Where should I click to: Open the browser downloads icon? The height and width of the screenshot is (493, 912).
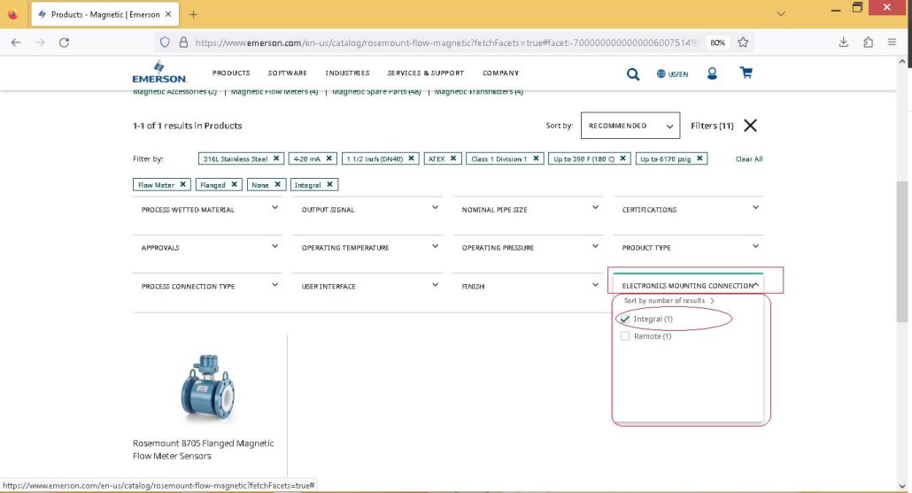(x=843, y=42)
